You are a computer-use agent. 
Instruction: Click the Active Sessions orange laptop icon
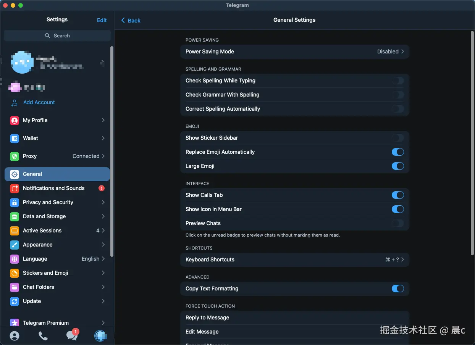pos(15,231)
